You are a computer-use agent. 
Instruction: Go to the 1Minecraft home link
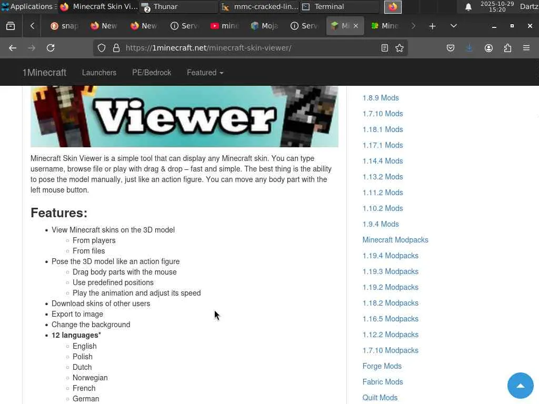[x=44, y=73]
